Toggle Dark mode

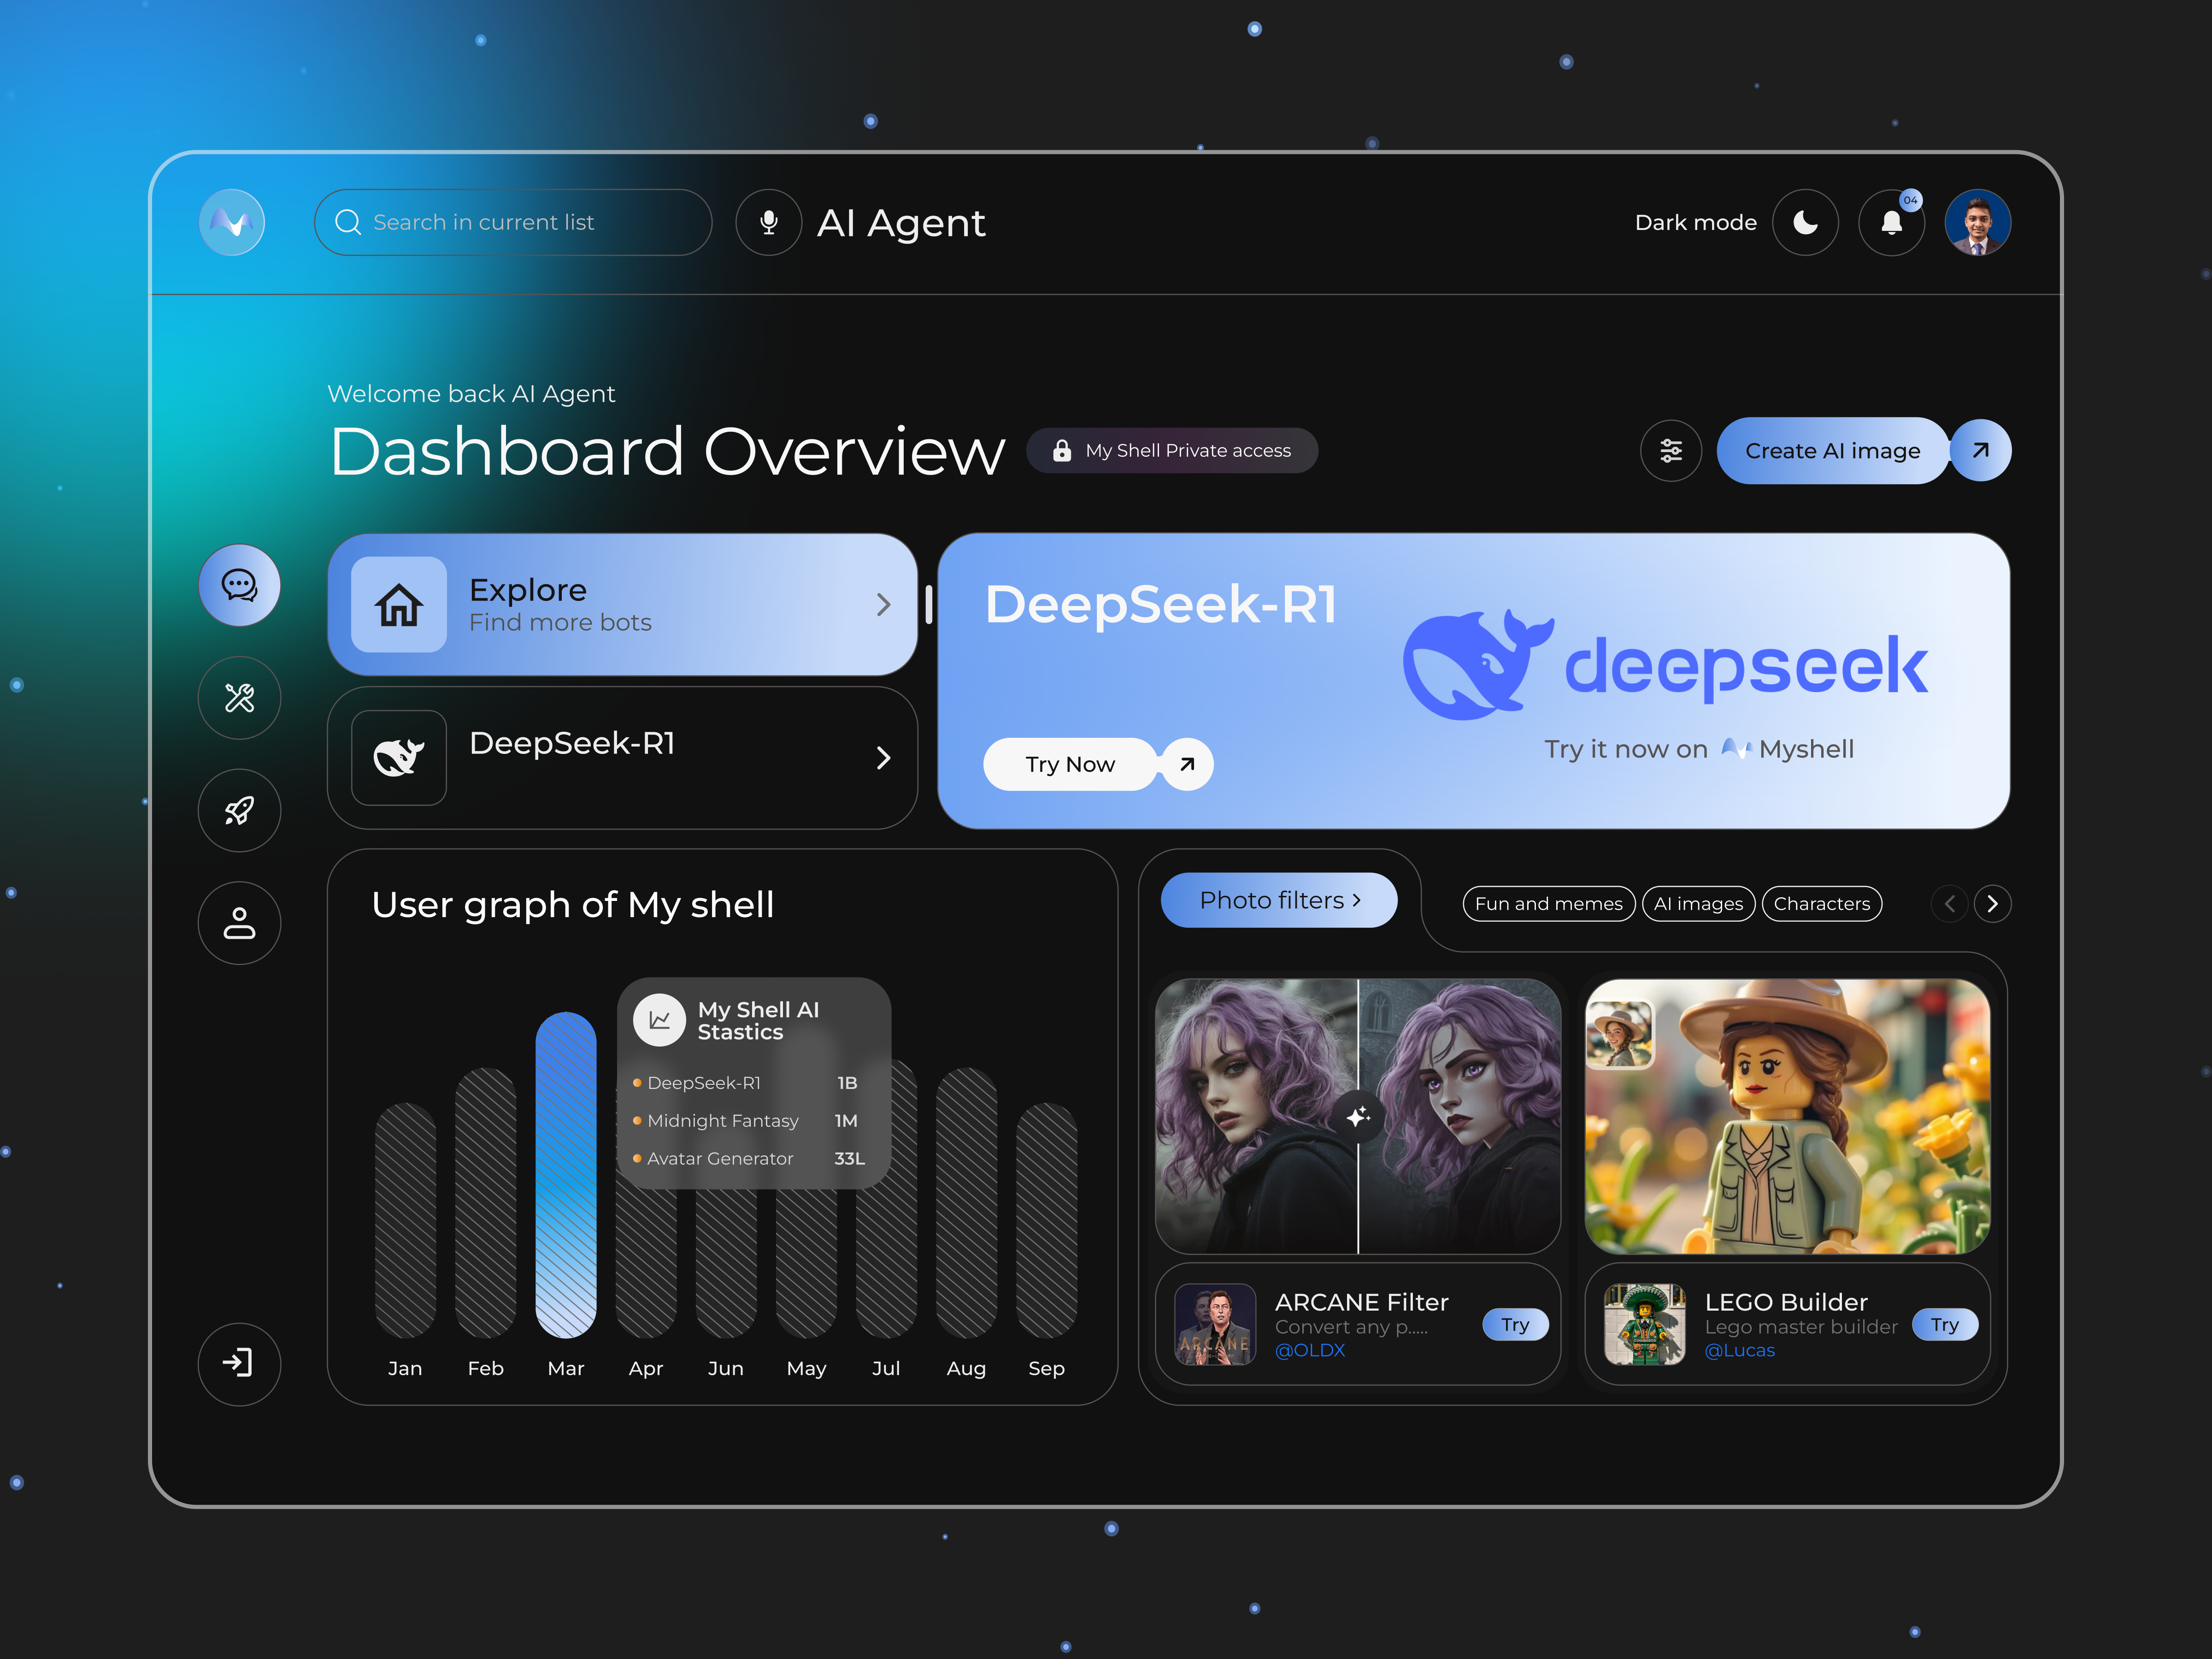[x=1806, y=222]
